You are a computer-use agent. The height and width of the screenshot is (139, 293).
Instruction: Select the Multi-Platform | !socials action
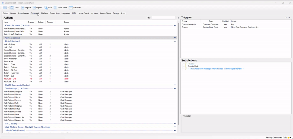click(x=13, y=112)
